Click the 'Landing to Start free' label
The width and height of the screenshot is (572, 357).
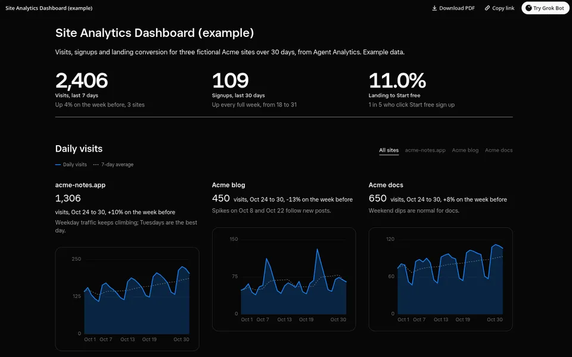pos(394,95)
